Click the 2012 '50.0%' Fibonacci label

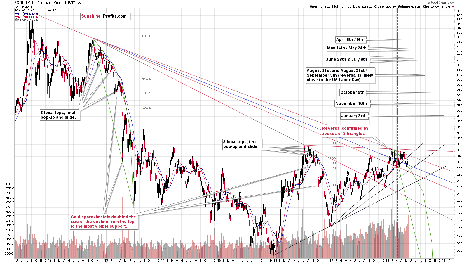point(147,93)
